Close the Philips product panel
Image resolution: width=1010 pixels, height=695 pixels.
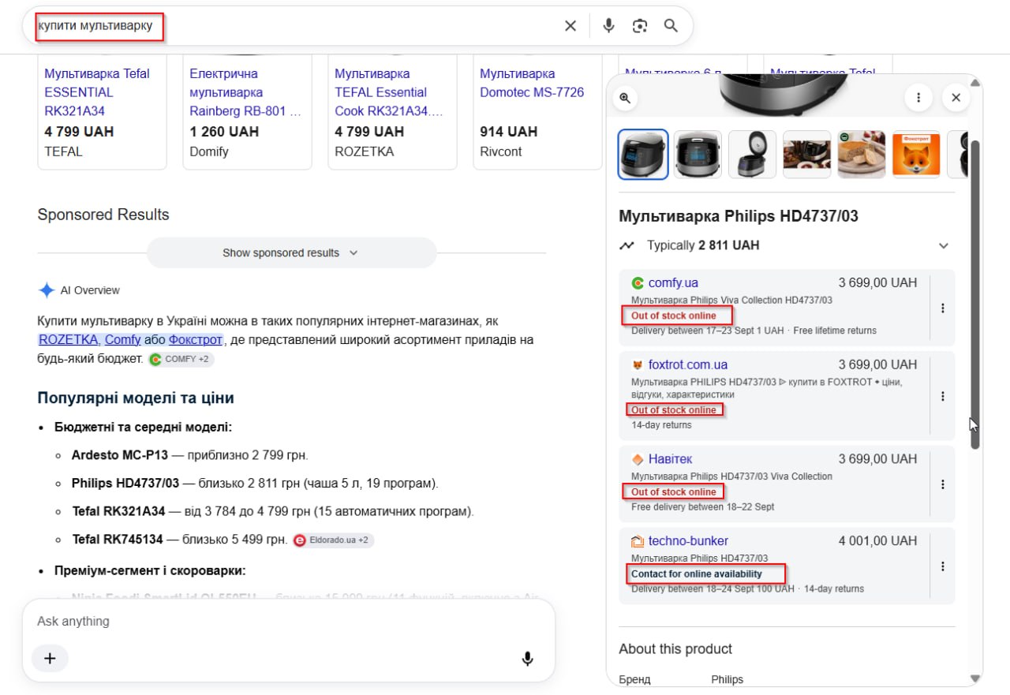[x=956, y=98]
